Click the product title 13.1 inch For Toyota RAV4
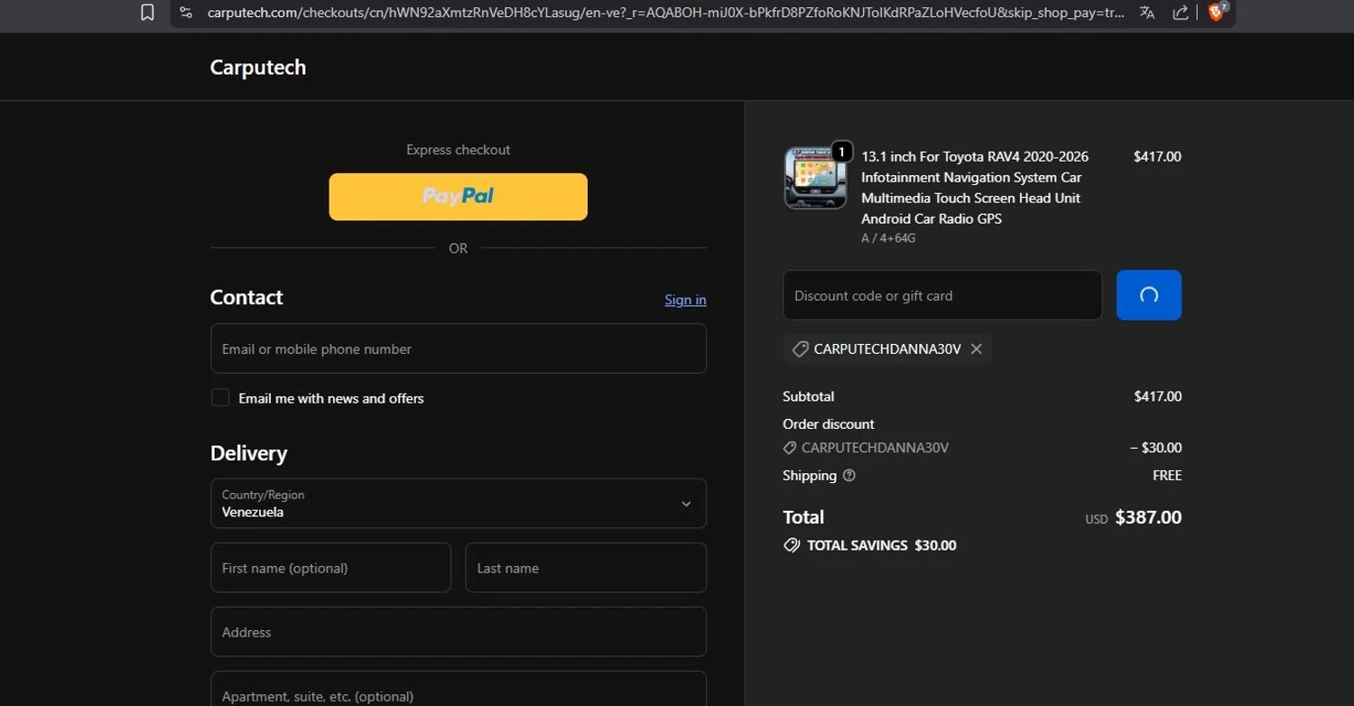Screen dimensions: 1354x706 point(975,187)
